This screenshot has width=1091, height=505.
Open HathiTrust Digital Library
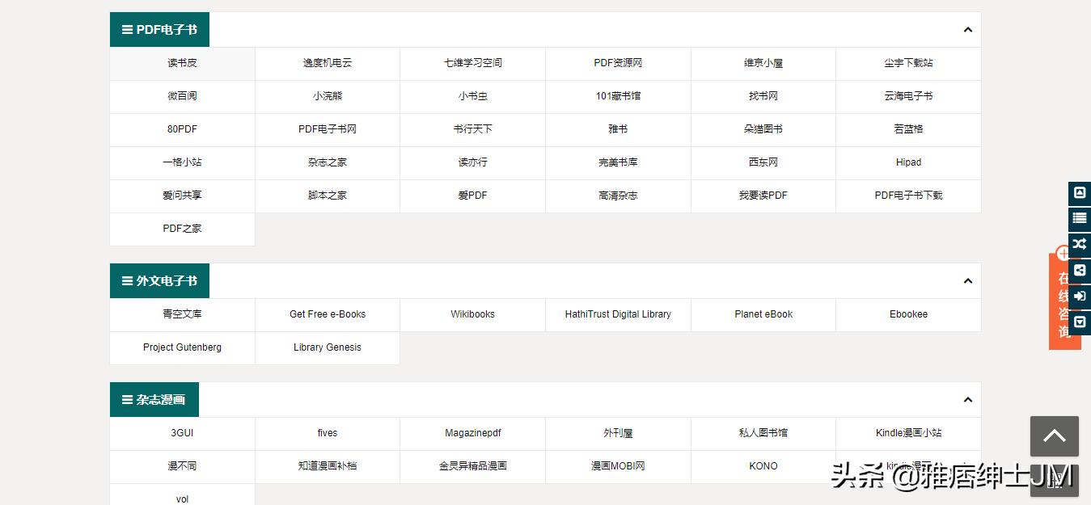(617, 314)
